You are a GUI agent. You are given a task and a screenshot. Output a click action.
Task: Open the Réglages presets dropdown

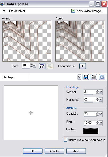[x=79, y=77]
